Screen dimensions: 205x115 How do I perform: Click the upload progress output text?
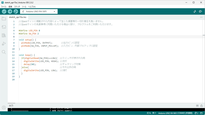point(42,111)
